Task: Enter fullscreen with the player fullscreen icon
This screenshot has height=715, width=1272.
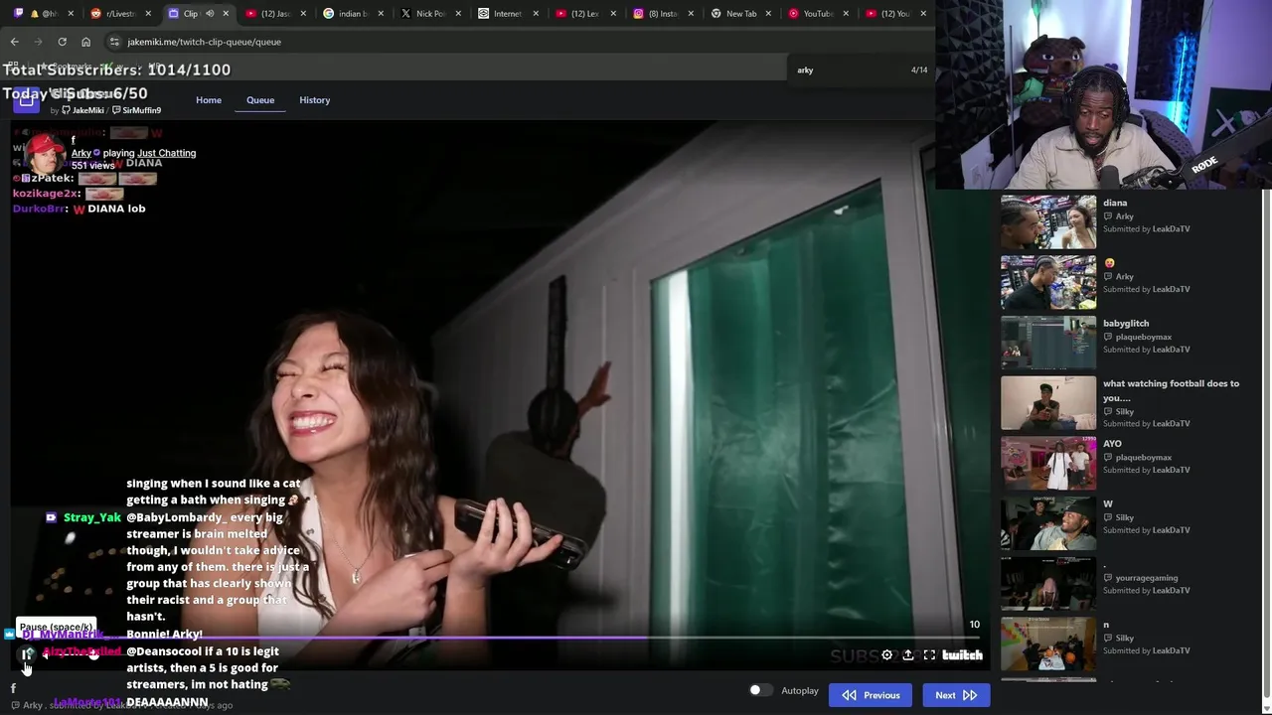Action: [929, 654]
